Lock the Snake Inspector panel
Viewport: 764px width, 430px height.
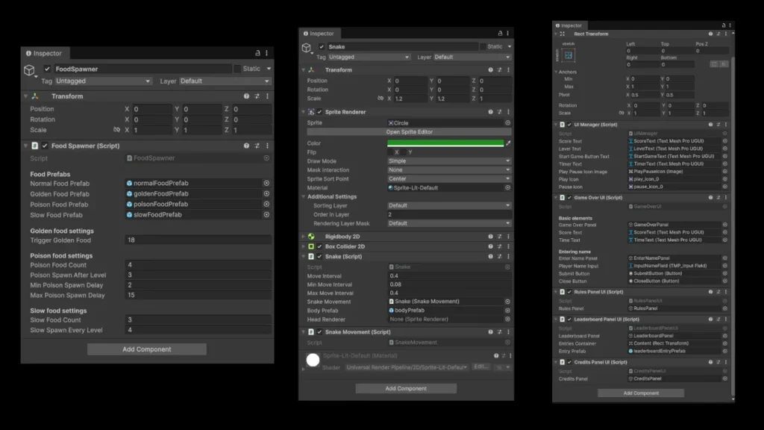click(500, 33)
